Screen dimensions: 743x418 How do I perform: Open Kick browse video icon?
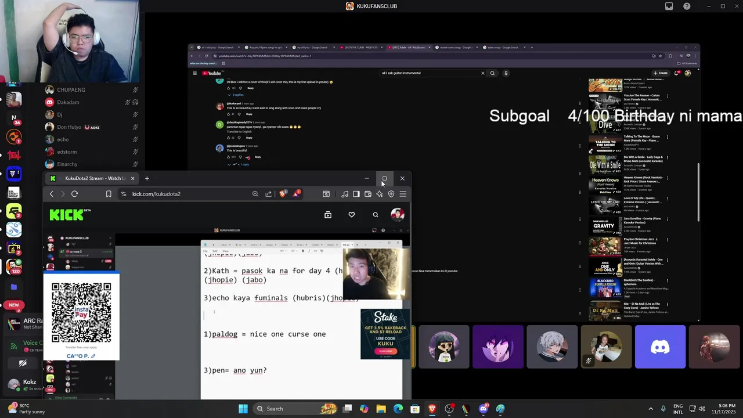(328, 215)
